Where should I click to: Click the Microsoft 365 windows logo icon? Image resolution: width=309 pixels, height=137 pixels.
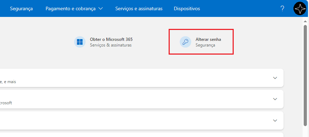[x=80, y=42]
